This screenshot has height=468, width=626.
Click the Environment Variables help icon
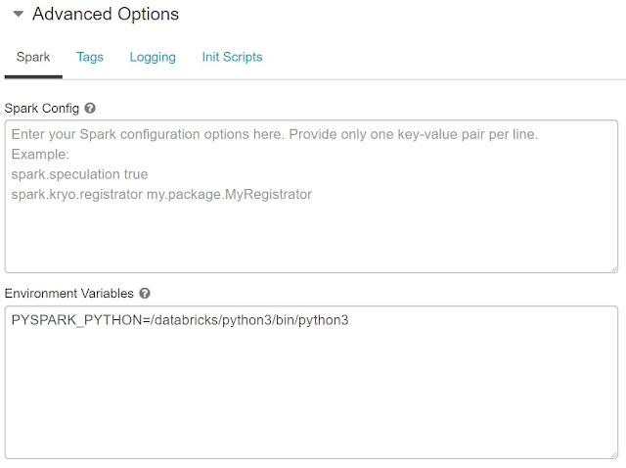tap(145, 293)
